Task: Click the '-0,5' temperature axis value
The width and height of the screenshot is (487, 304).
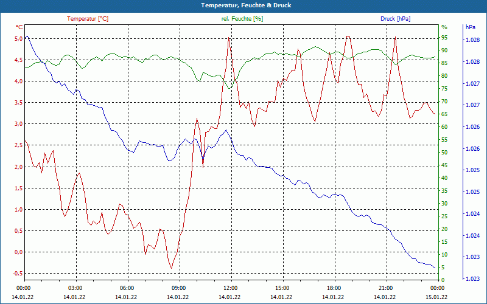Action: coord(18,274)
